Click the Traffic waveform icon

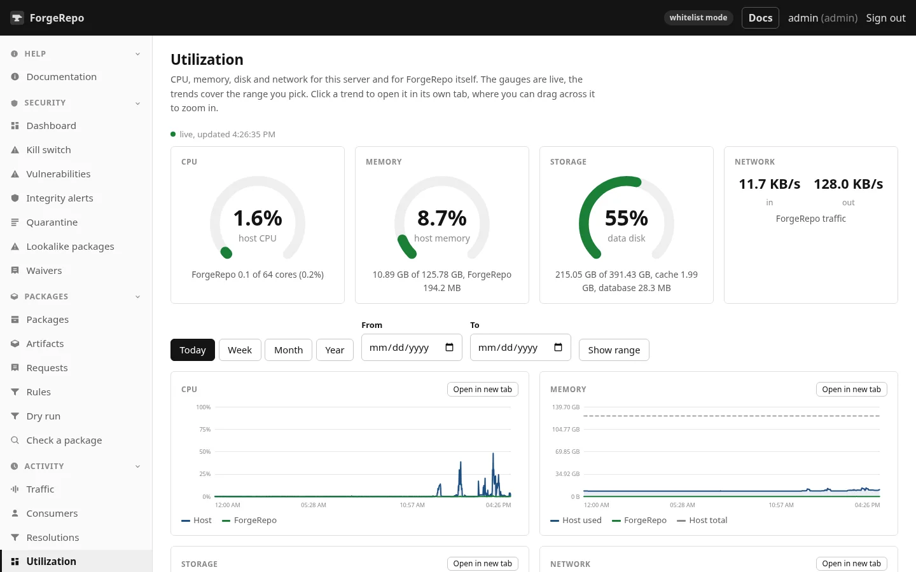coord(15,489)
